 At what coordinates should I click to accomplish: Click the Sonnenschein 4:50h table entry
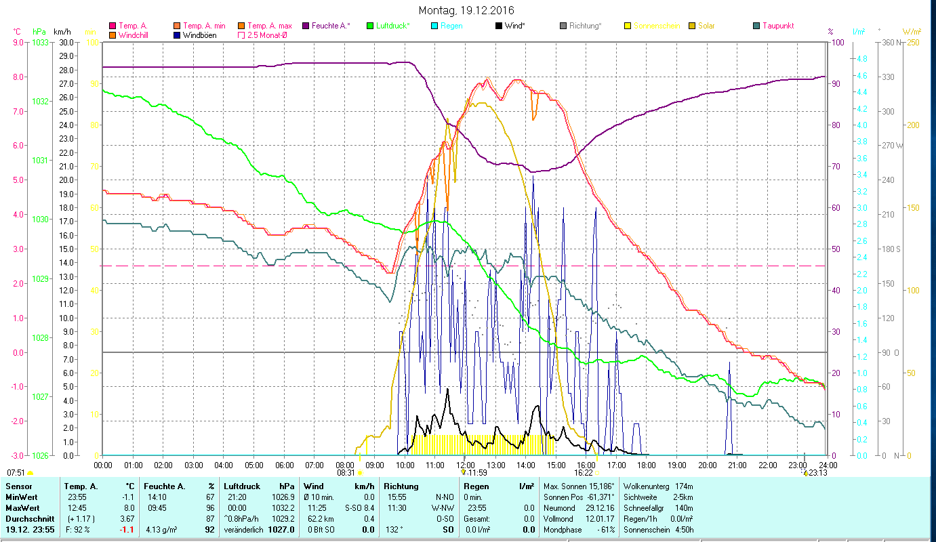pyautogui.click(x=657, y=529)
